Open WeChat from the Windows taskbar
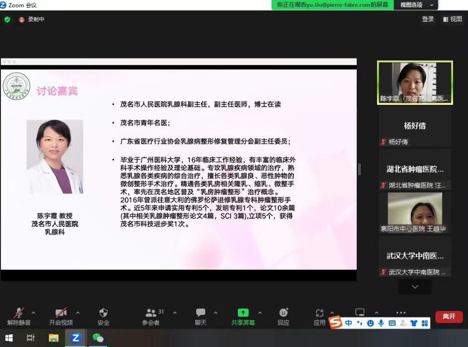The image size is (468, 347). (x=98, y=338)
